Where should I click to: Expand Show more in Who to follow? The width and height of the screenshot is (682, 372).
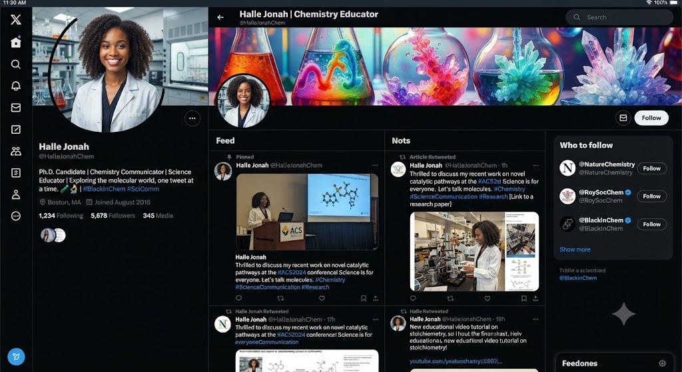pyautogui.click(x=575, y=250)
